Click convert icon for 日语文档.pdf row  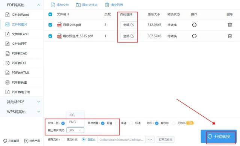194,25
